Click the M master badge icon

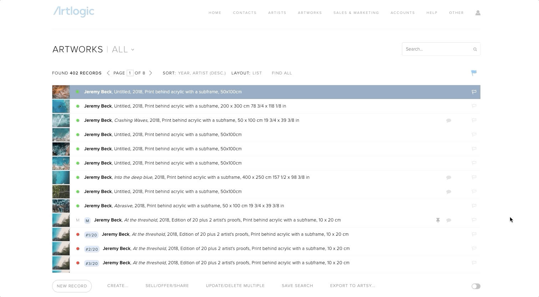tap(87, 220)
